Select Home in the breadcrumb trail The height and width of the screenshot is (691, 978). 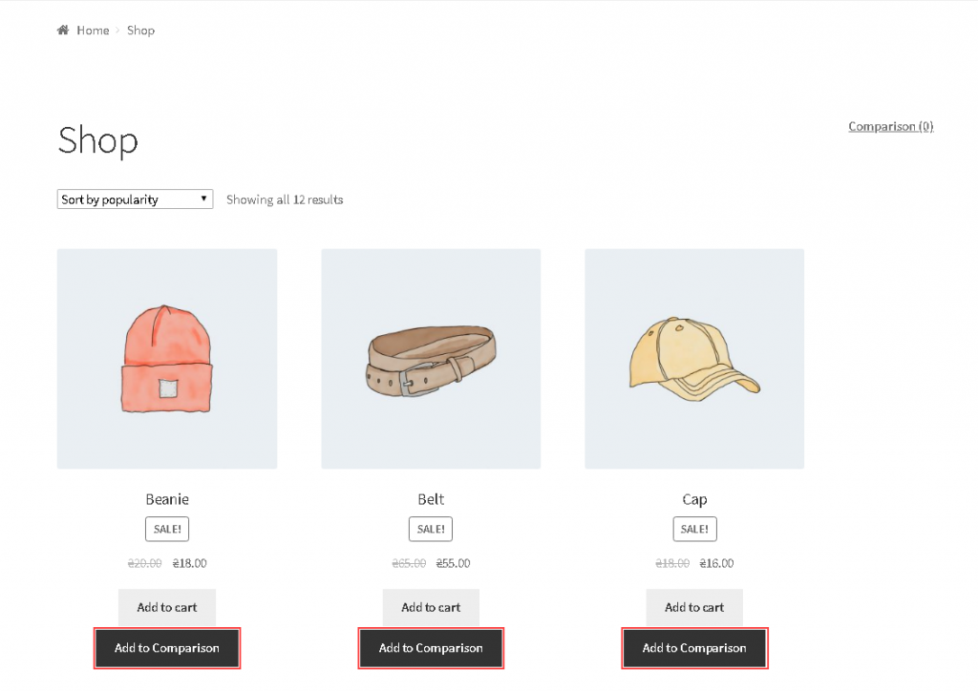tap(93, 30)
